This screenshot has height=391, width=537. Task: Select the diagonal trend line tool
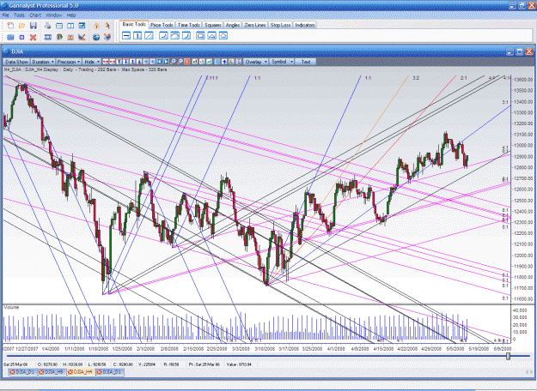tap(149, 35)
